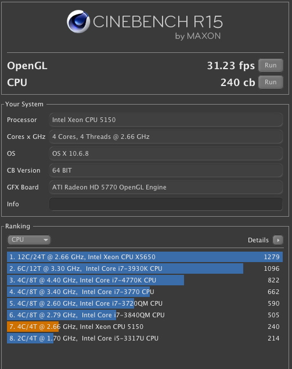Image resolution: width=292 pixels, height=369 pixels.
Task: Select the Cores x GHz field
Action: 166,137
